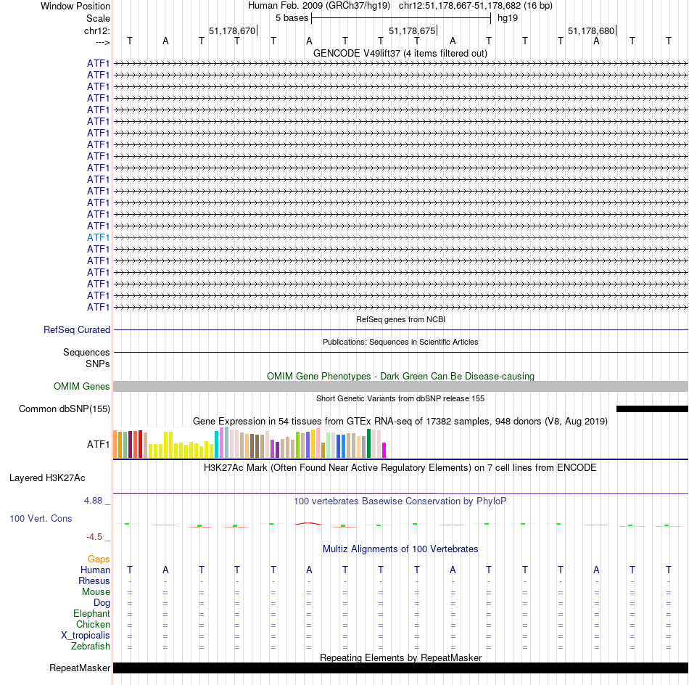Click the black dbSNP variant item
This screenshot has width=689, height=685.
[652, 409]
